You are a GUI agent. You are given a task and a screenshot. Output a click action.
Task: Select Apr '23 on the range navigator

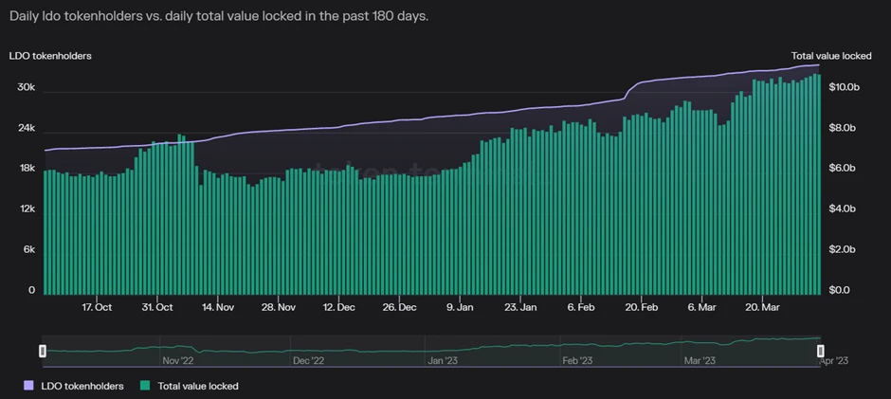832,361
